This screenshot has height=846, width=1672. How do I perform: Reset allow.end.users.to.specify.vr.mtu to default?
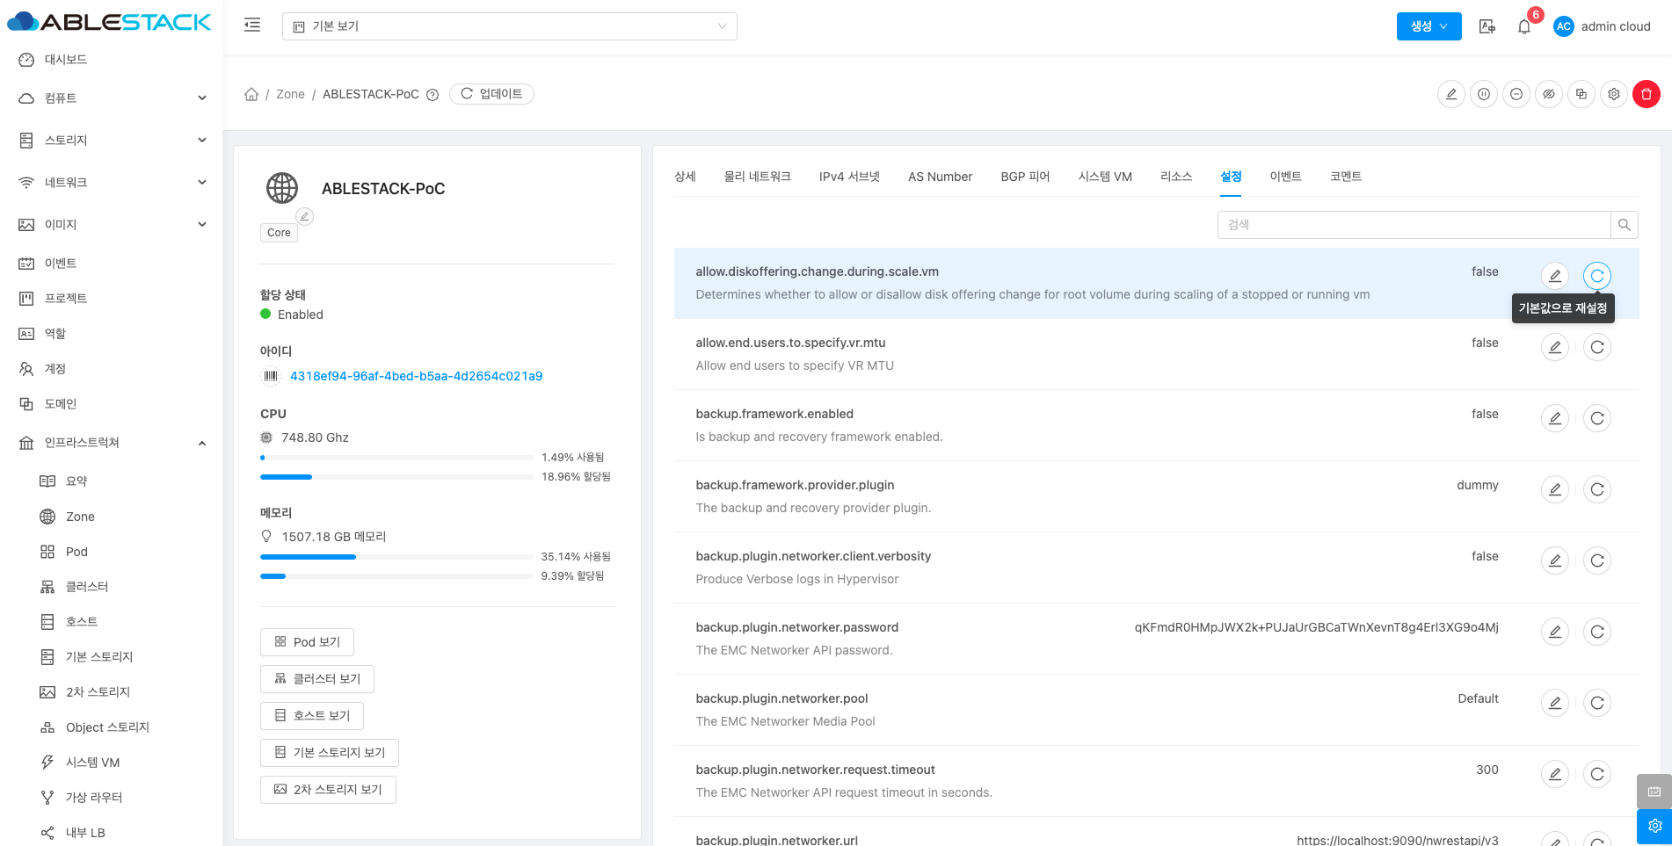pos(1596,347)
